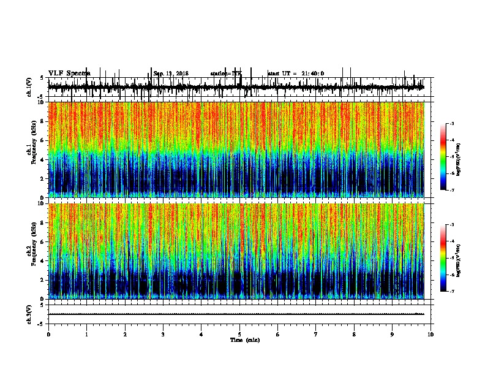Click the ch.1 color bar log(PSD) label
Image resolution: width=485 pixels, height=375 pixels.
coord(458,159)
